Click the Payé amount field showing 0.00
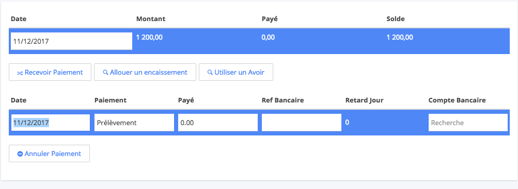The width and height of the screenshot is (518, 189). 218,123
